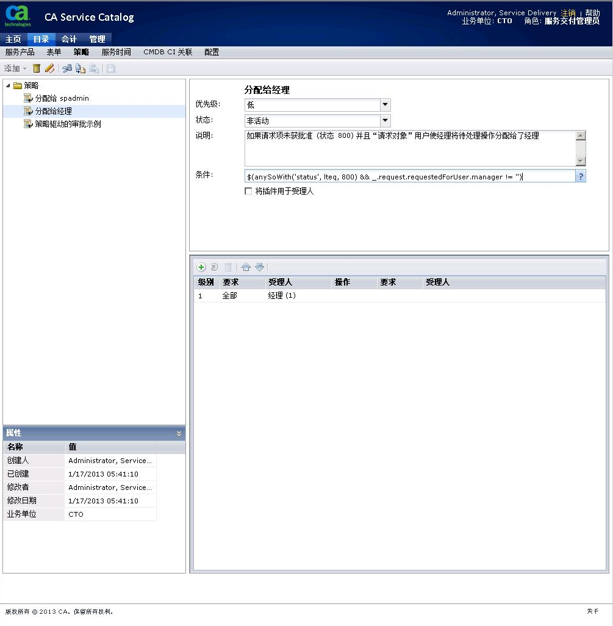Select the 策略驱动的审批示例 tree item
613x626 pixels.
coord(68,124)
